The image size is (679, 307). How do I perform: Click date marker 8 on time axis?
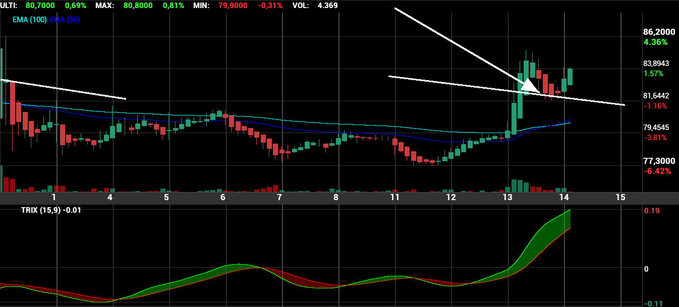336,197
